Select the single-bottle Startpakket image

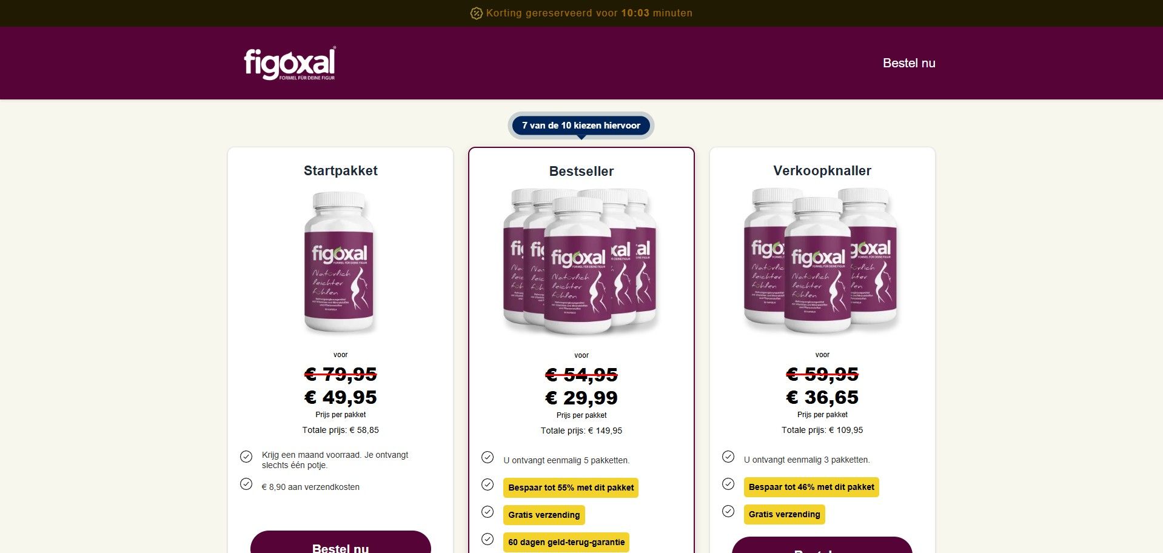click(x=339, y=262)
